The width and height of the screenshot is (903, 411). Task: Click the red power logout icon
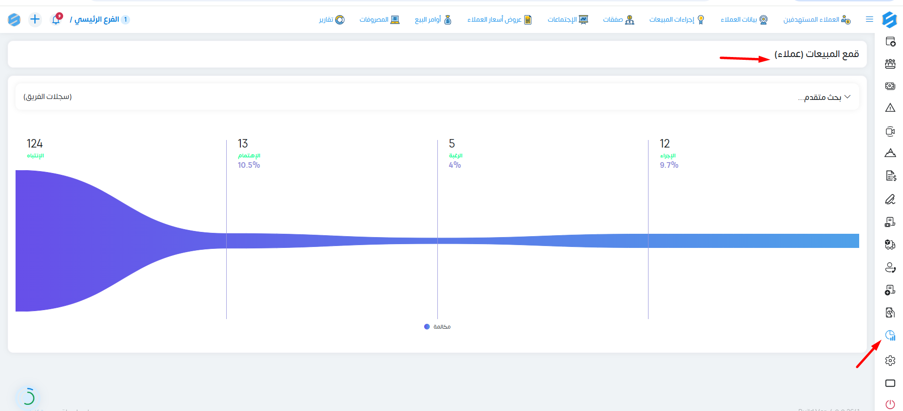point(890,404)
